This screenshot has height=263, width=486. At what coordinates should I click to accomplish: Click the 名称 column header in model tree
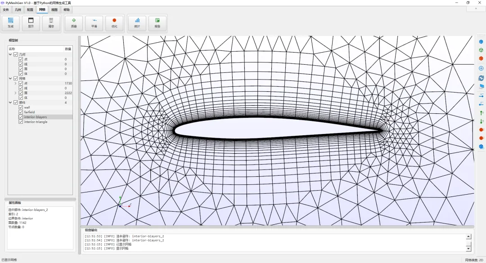click(x=36, y=49)
